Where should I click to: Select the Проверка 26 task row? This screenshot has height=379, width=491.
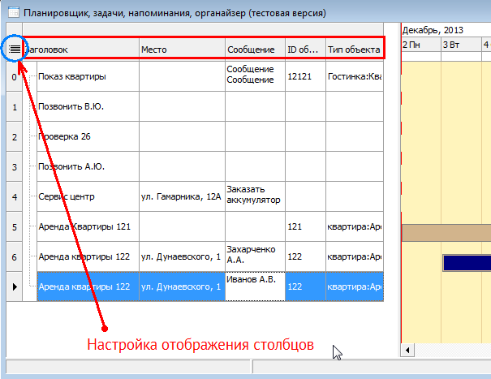coord(64,136)
